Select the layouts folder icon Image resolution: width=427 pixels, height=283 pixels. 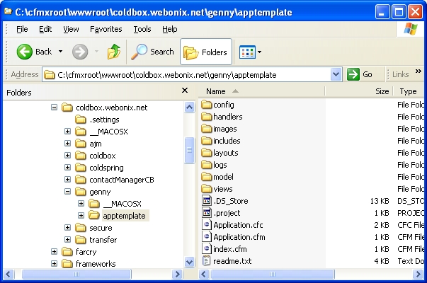[x=207, y=153]
